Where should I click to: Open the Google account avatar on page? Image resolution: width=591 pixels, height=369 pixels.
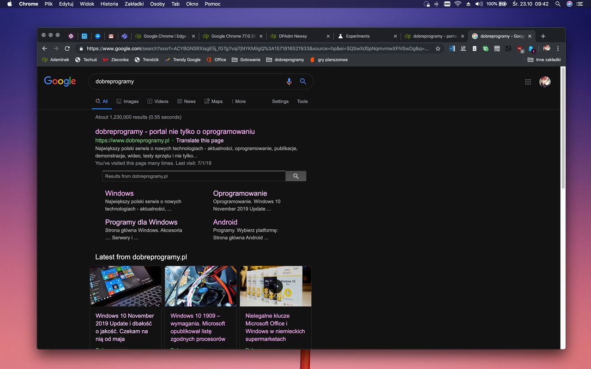click(x=545, y=82)
